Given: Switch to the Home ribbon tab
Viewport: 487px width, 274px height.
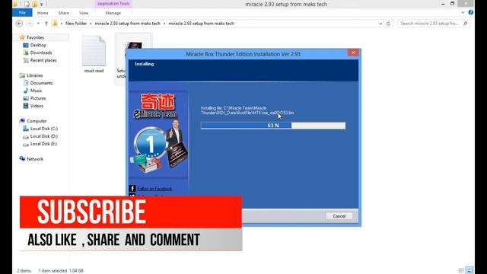Looking at the screenshot, I should click(43, 13).
